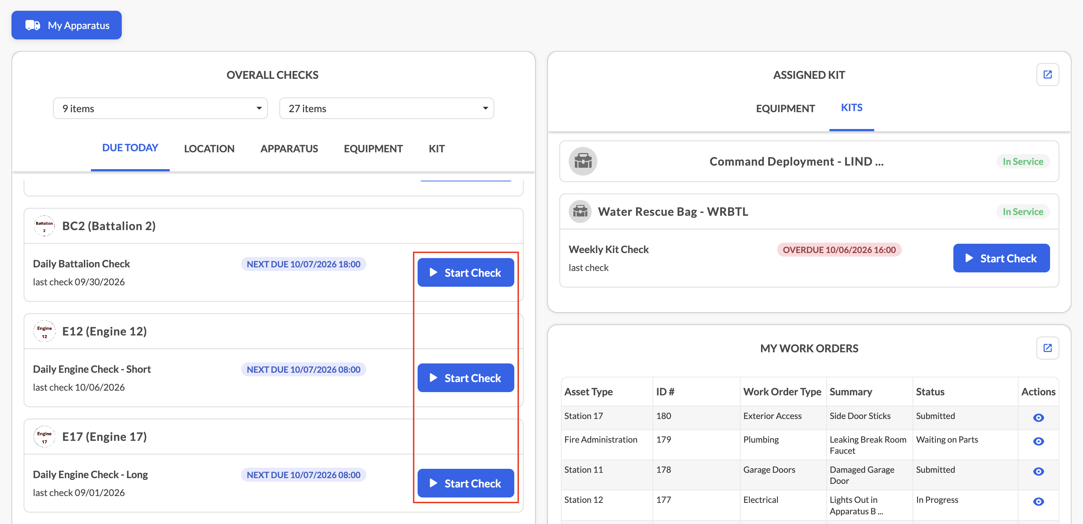
Task: Click the Overdue 10/06/2026 16:00 badge
Action: coord(839,249)
